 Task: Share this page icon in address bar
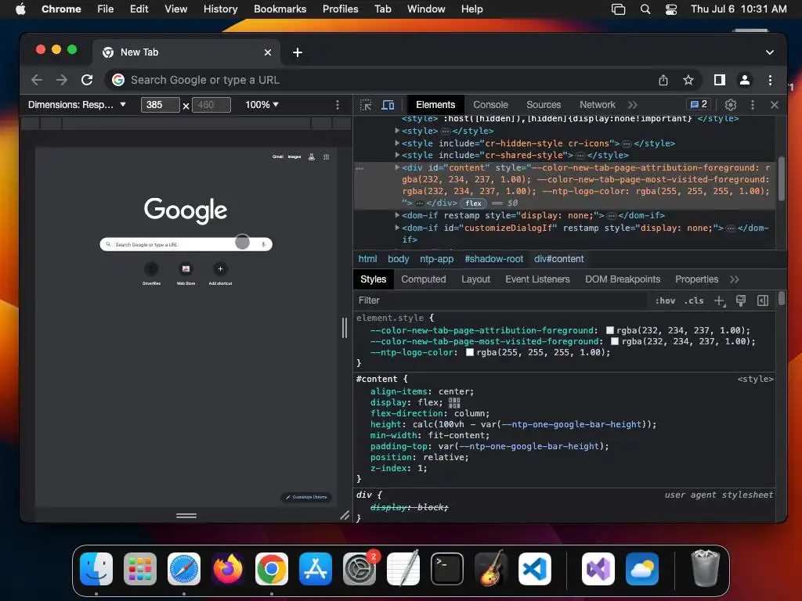663,81
